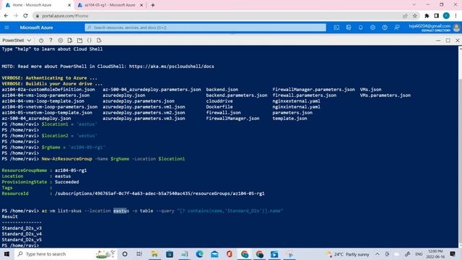Open the Feedback icon in Azure header

(397, 27)
